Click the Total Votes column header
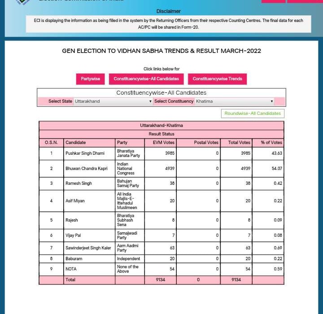 point(239,143)
